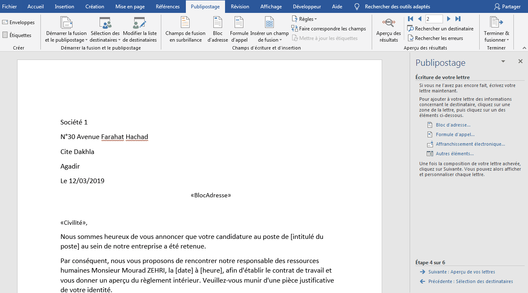Click the Partager button

(507, 7)
